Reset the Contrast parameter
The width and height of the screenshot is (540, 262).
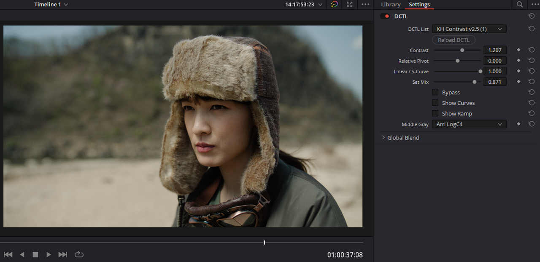532,50
